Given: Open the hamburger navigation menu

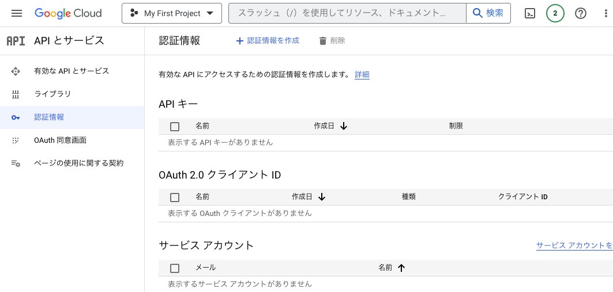Looking at the screenshot, I should coord(17,13).
